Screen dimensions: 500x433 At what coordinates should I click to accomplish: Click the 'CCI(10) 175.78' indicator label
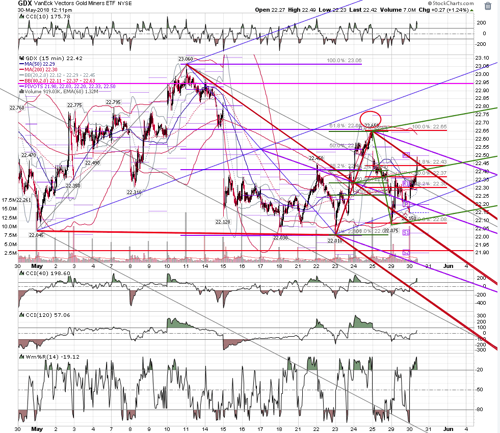tap(48, 17)
